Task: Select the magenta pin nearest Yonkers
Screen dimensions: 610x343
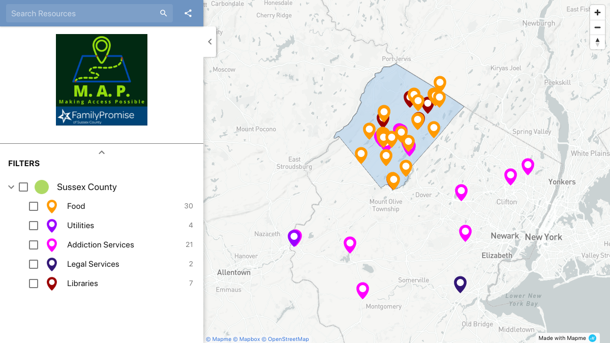Action: coord(528,166)
